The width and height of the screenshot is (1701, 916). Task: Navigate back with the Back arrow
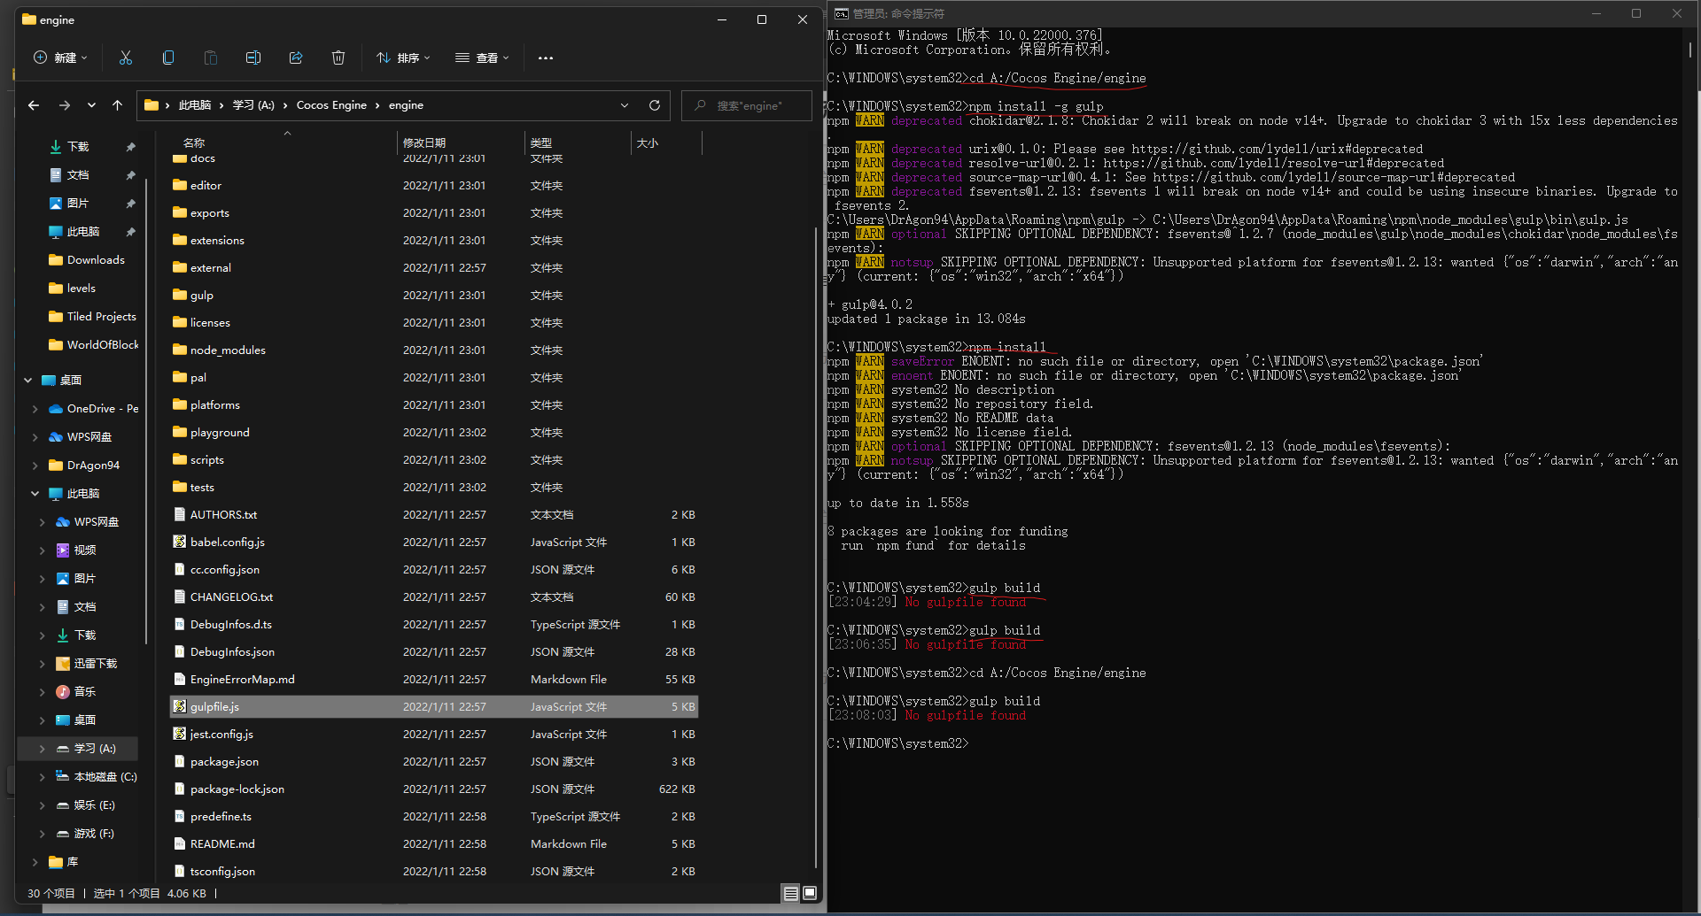click(34, 105)
